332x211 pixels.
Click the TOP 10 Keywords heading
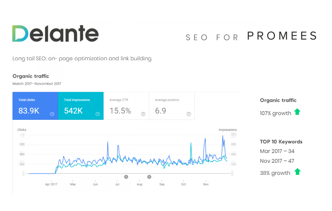(281, 141)
